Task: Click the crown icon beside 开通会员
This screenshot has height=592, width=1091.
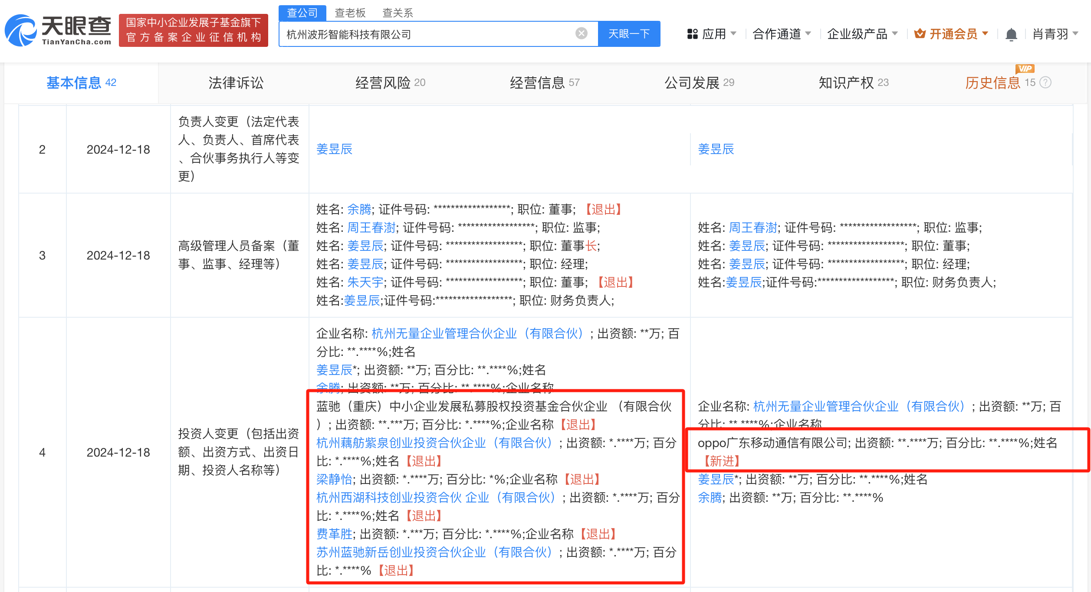Action: 920,33
